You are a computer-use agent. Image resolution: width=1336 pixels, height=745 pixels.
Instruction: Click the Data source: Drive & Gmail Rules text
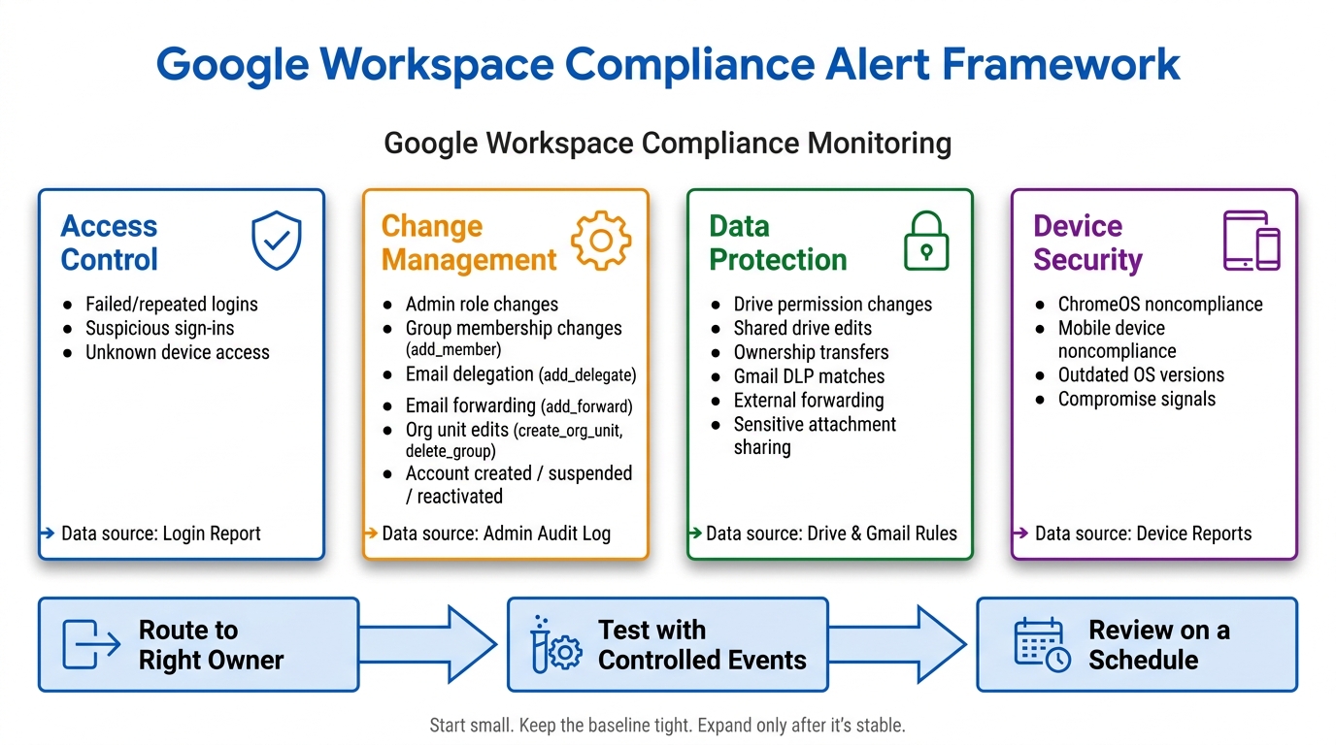pyautogui.click(x=831, y=534)
